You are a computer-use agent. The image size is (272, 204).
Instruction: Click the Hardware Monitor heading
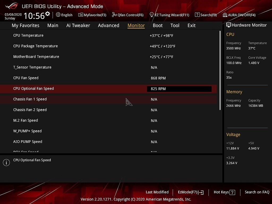pyautogui.click(x=249, y=25)
